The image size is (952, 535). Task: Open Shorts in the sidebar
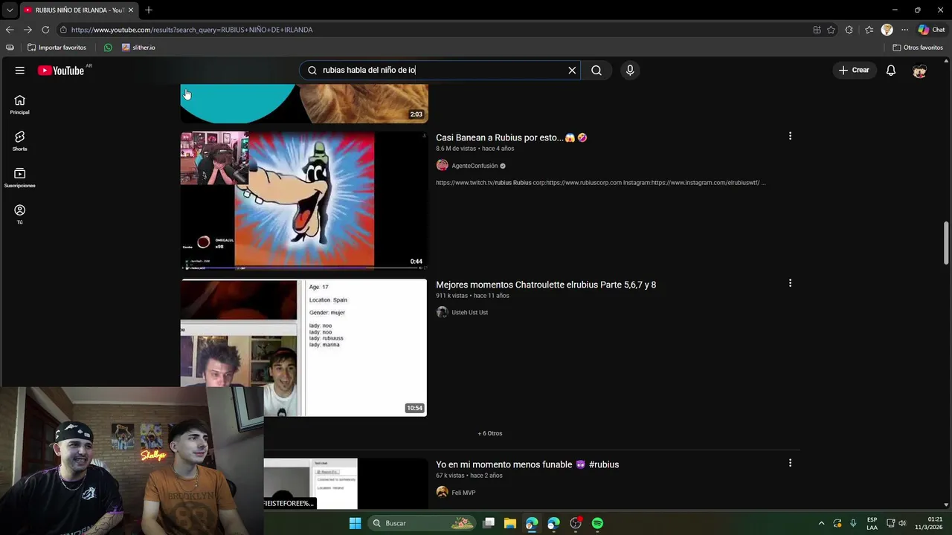pos(20,141)
